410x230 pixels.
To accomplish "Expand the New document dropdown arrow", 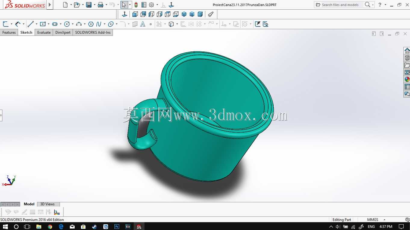I will [71, 5].
